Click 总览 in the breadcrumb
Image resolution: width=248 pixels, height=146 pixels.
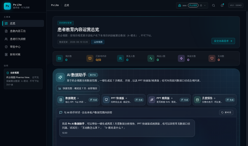point(67,5)
